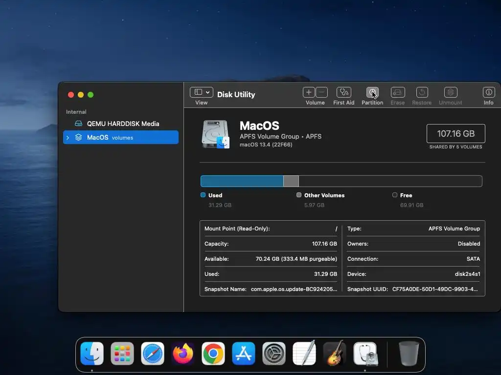Click the large MacOS disk image icon
501x375 pixels.
(216, 134)
